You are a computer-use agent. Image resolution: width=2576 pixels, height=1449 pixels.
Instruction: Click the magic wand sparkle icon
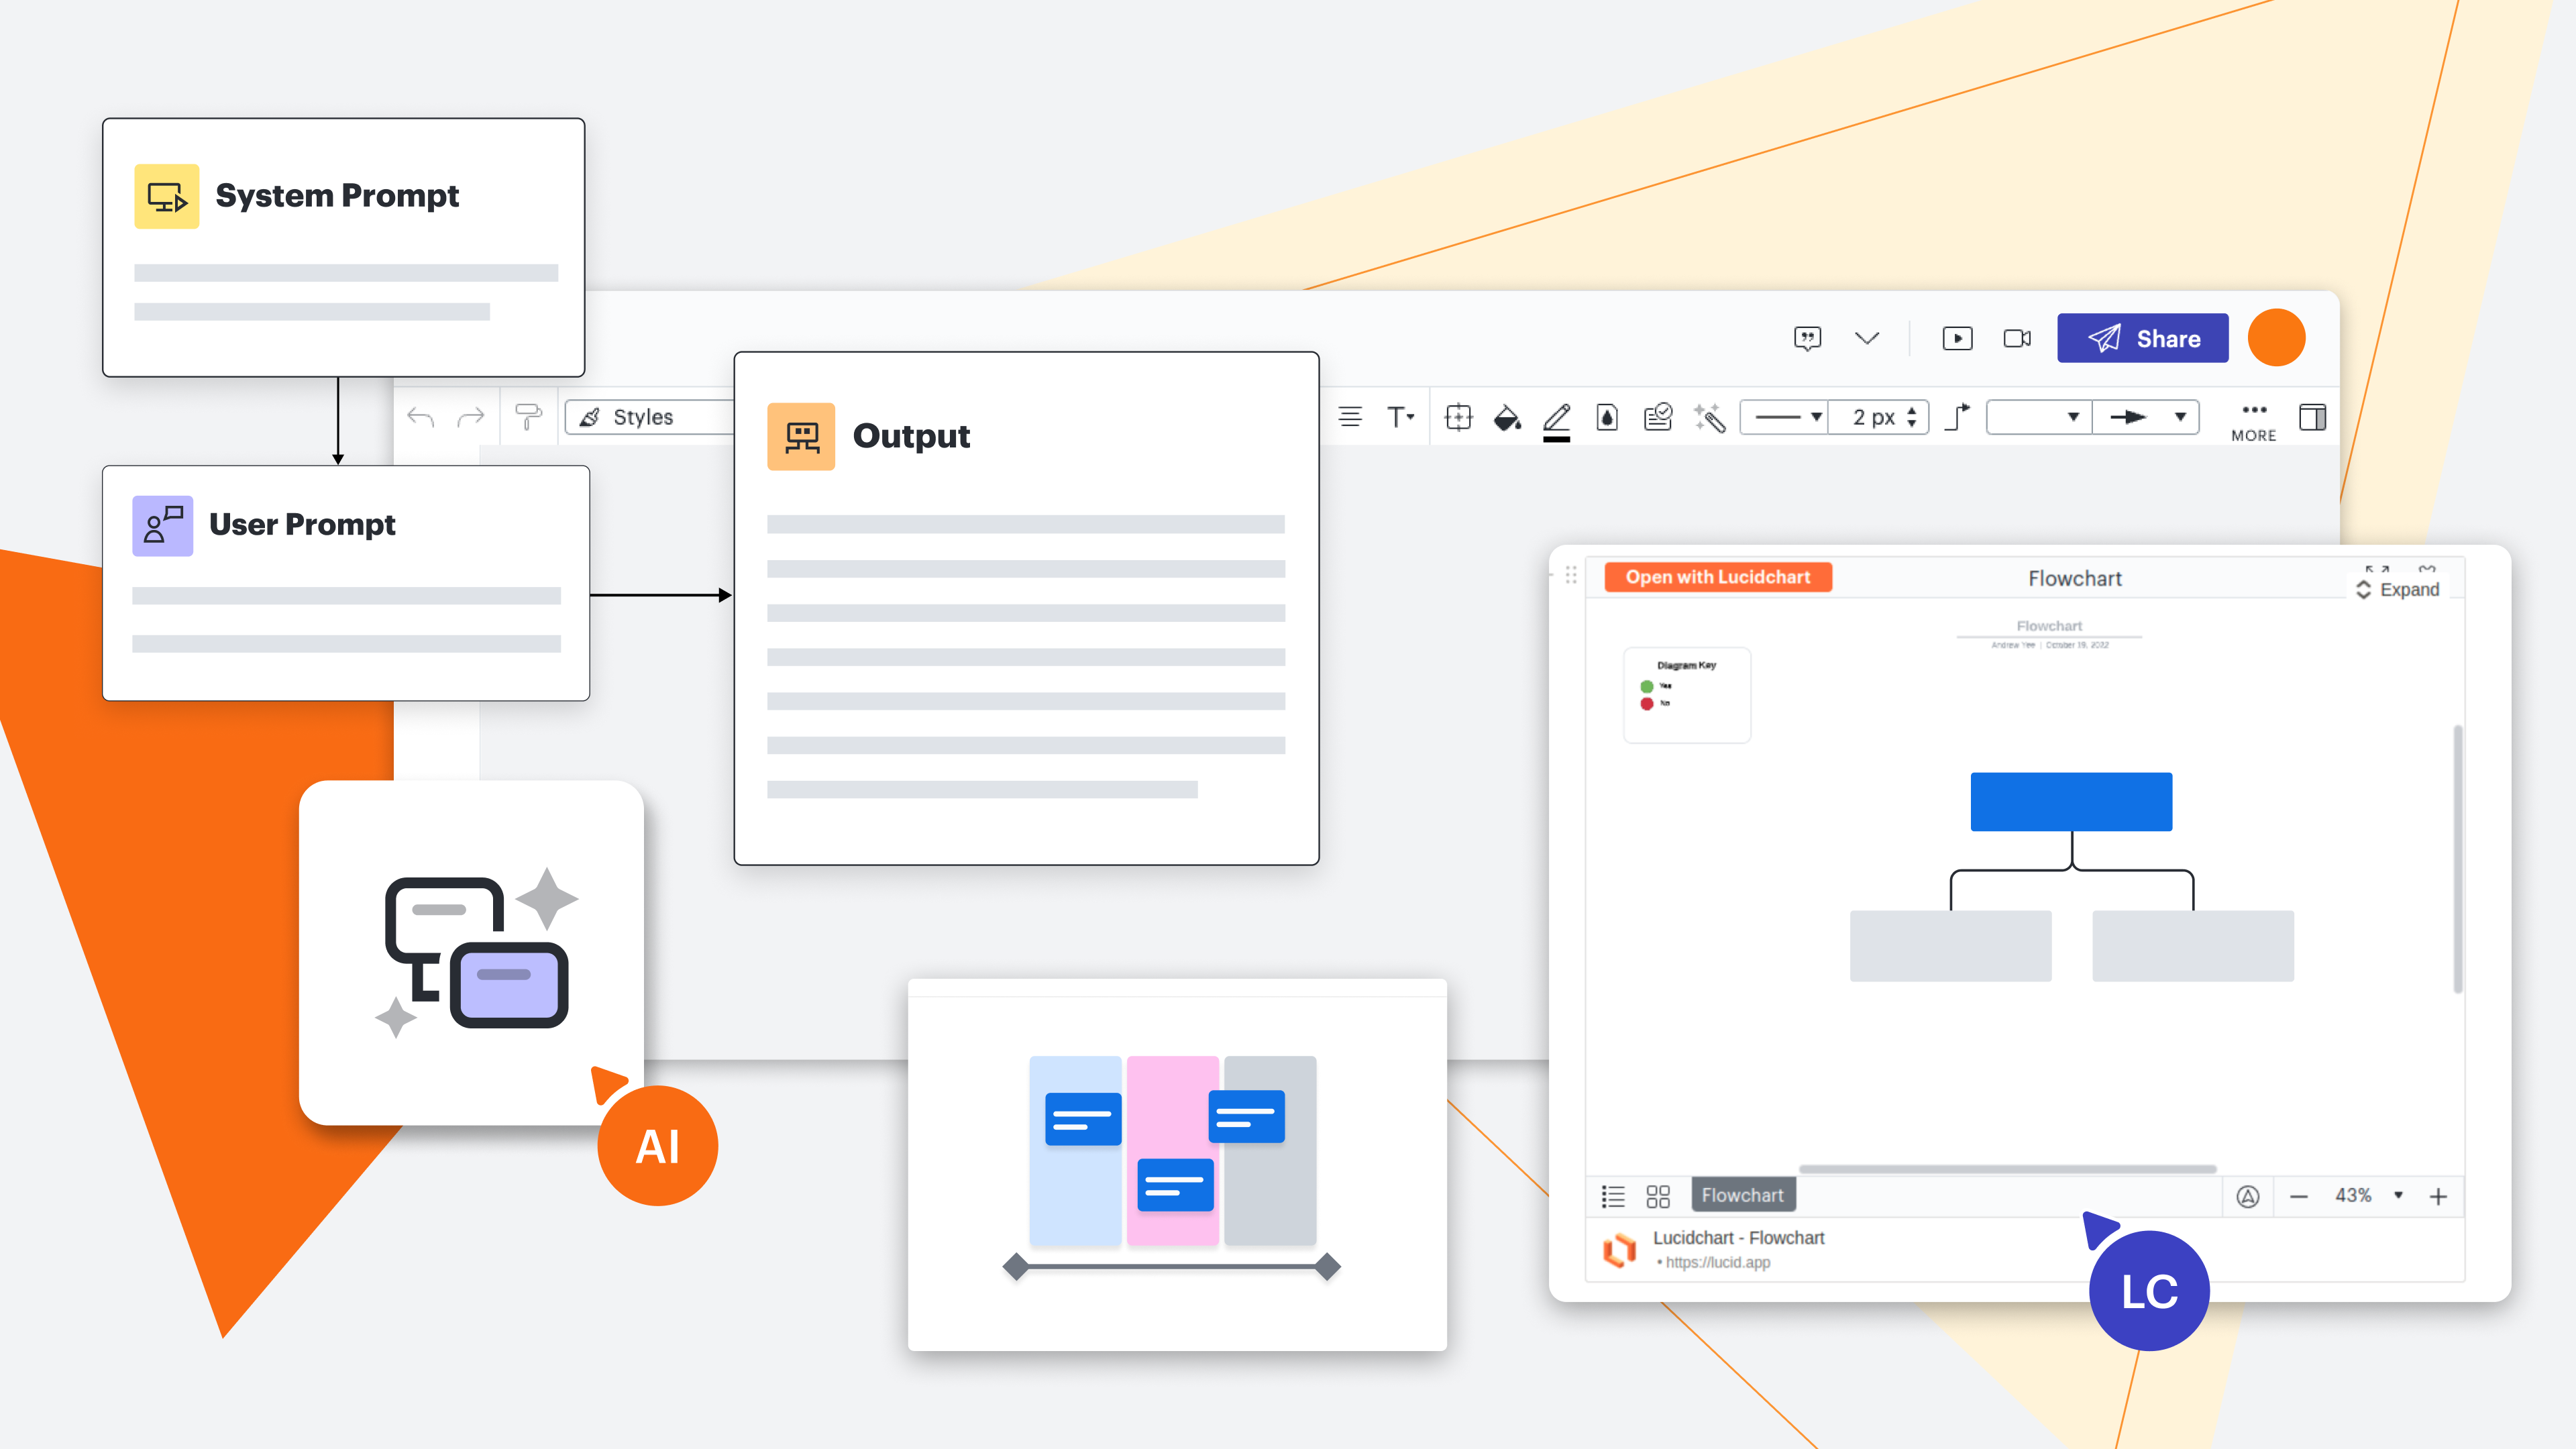[1710, 417]
